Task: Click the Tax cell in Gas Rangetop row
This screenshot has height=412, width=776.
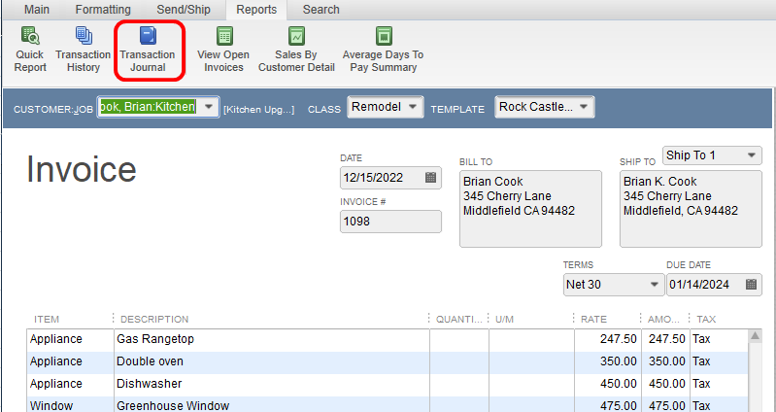Action: click(719, 339)
